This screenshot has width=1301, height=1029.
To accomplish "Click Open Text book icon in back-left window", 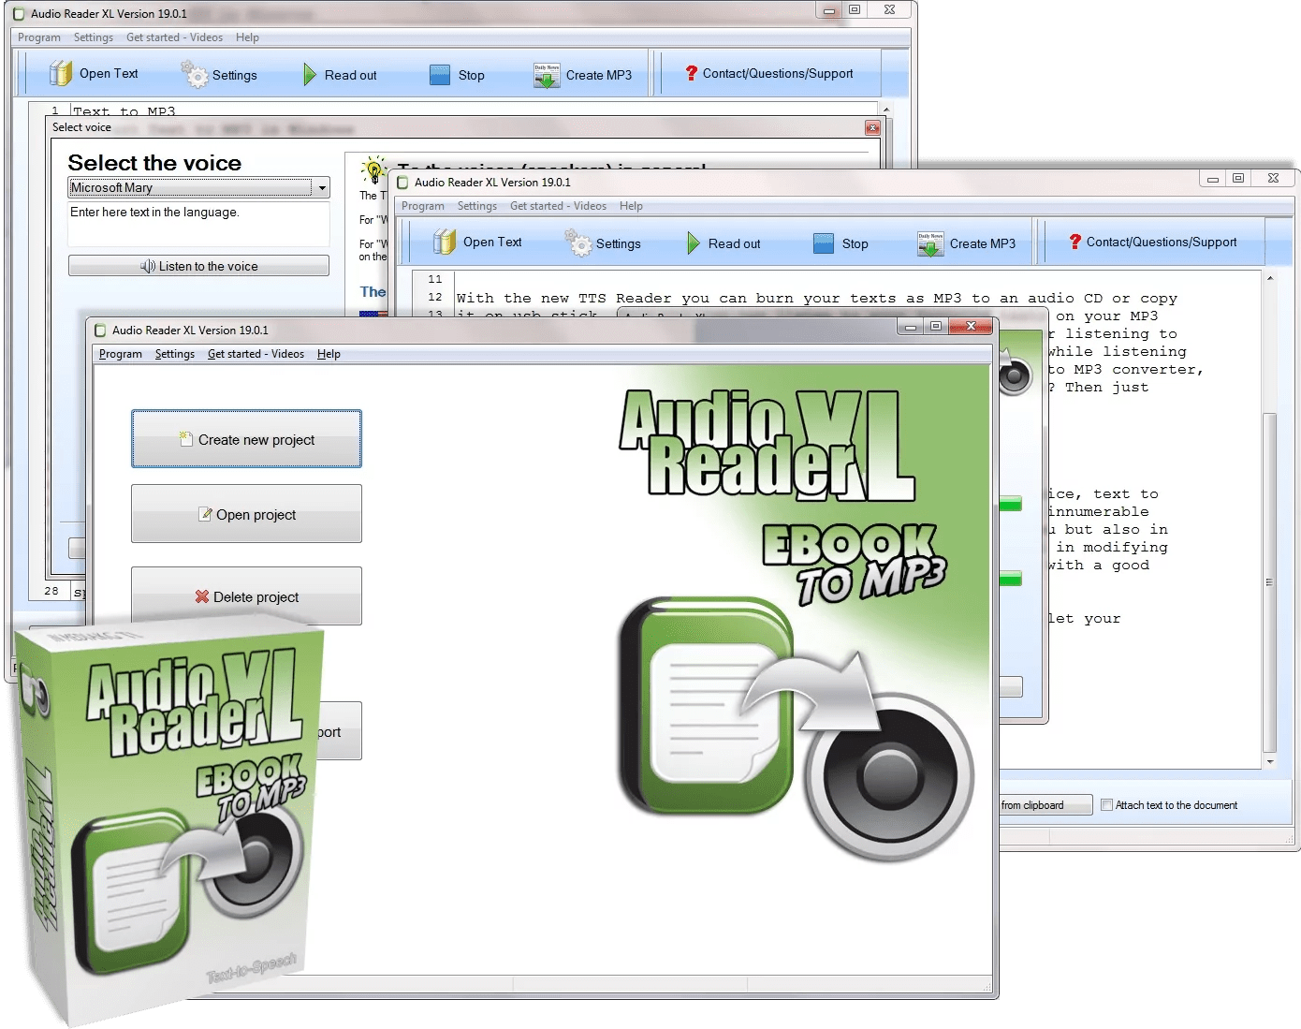I will click(x=61, y=73).
